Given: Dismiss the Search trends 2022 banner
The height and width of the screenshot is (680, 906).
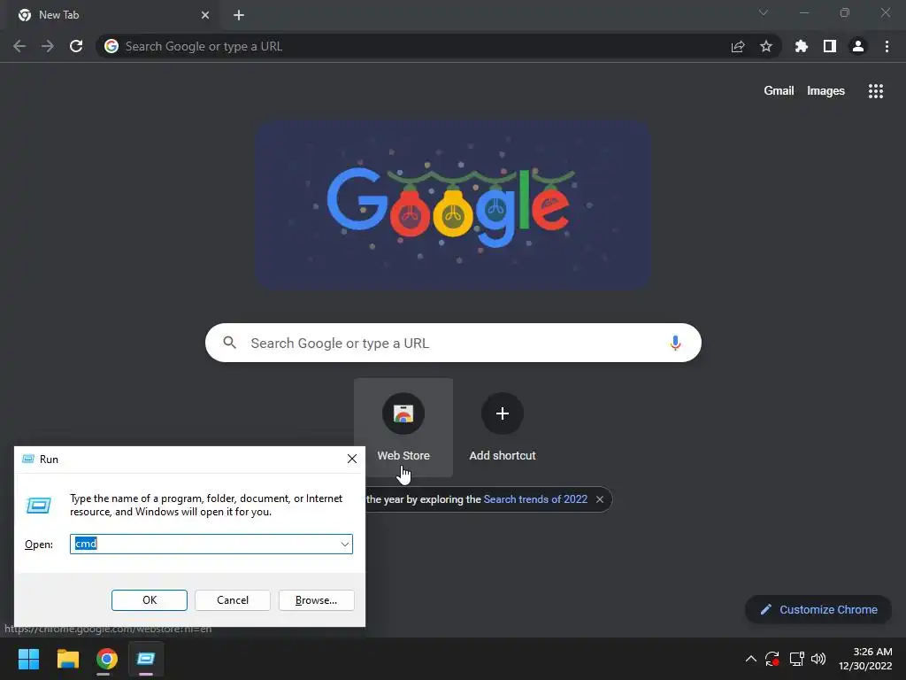Looking at the screenshot, I should click(x=600, y=499).
